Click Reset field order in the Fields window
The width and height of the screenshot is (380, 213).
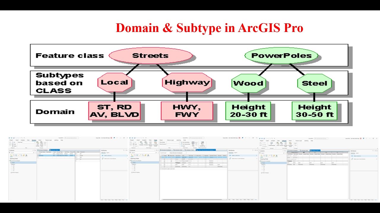[183, 146]
